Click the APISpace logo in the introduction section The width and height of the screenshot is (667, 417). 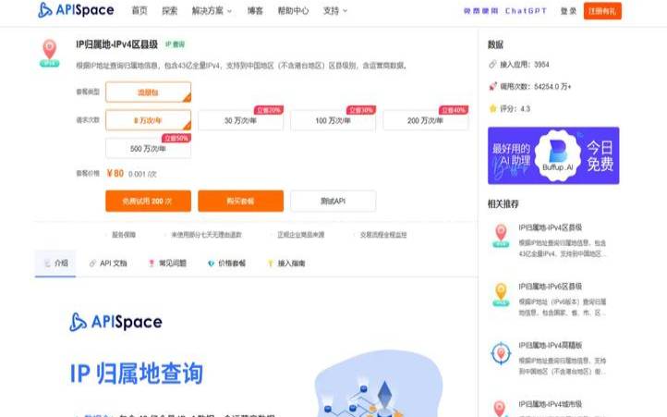click(x=115, y=322)
